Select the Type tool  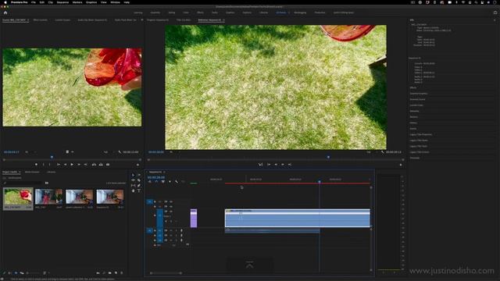point(139,190)
